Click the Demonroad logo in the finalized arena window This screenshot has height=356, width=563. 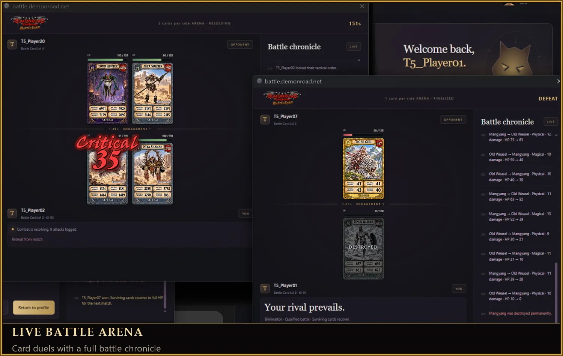point(282,98)
